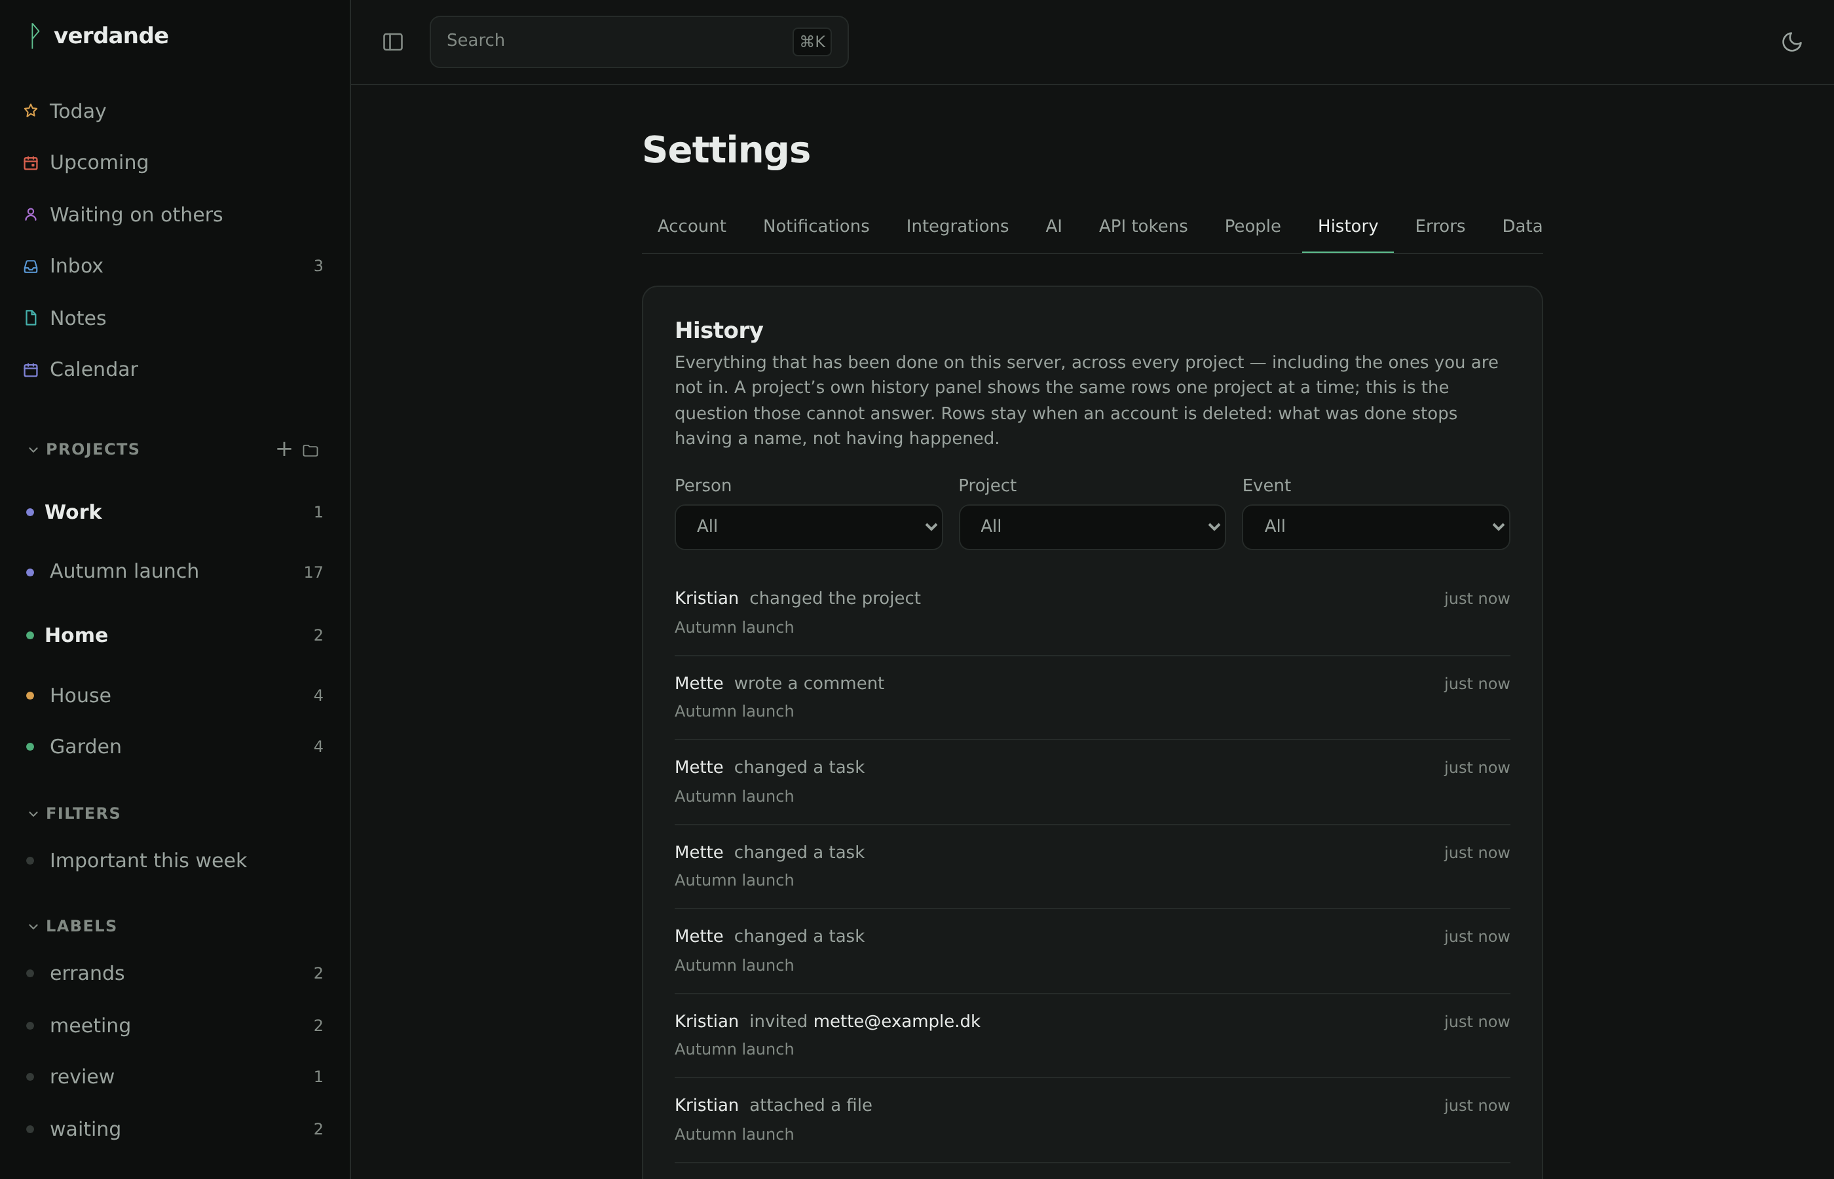Focus the Search input field

[639, 42]
